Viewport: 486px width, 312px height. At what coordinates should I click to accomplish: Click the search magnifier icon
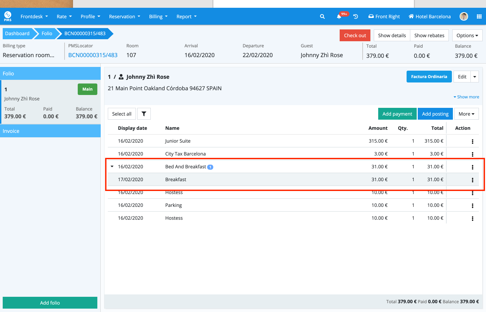coord(322,17)
